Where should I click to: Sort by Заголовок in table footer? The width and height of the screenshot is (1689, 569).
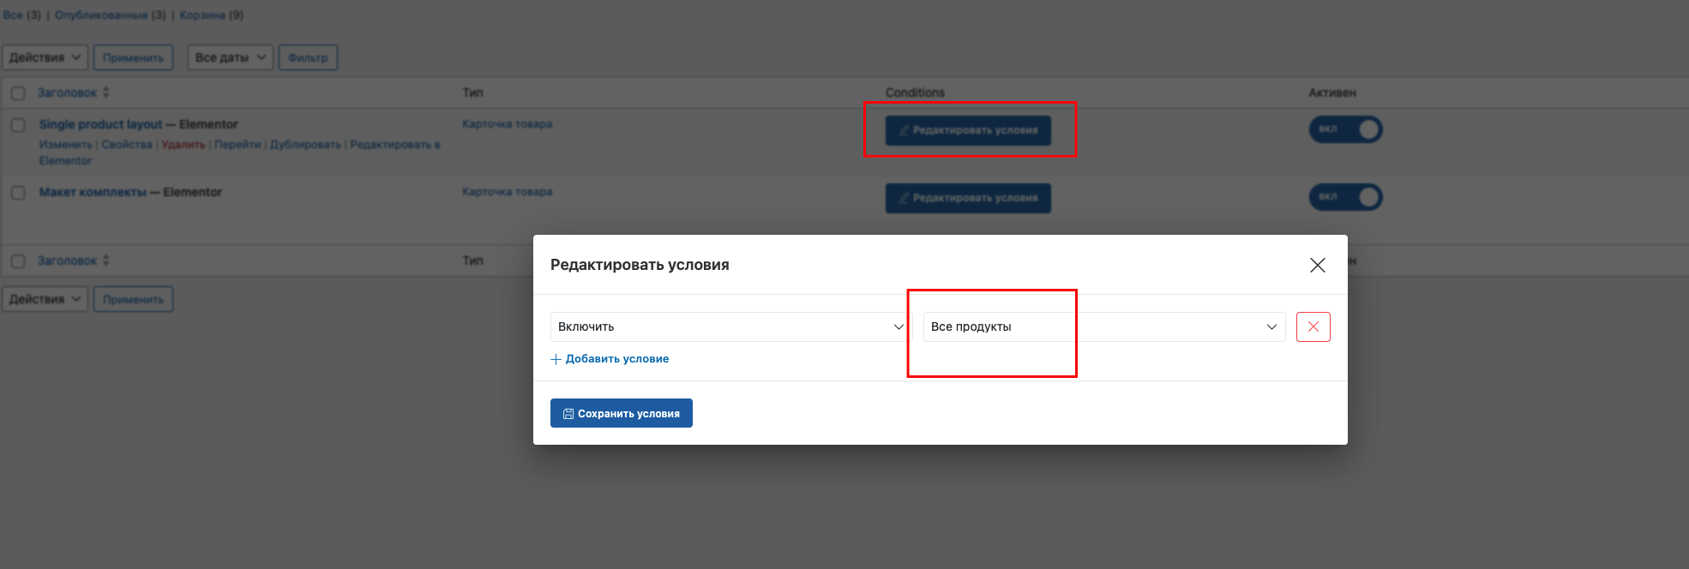[x=73, y=261]
